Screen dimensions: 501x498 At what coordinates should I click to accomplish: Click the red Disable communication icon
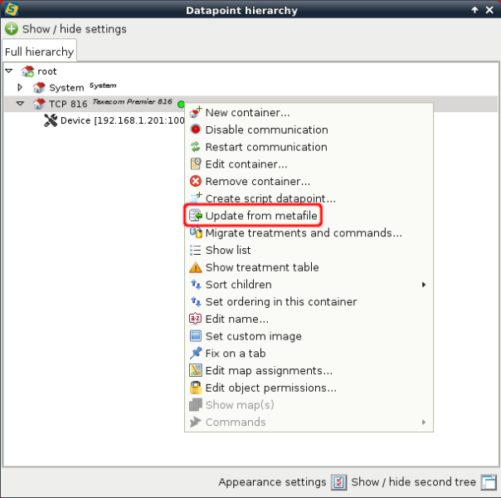tap(196, 129)
